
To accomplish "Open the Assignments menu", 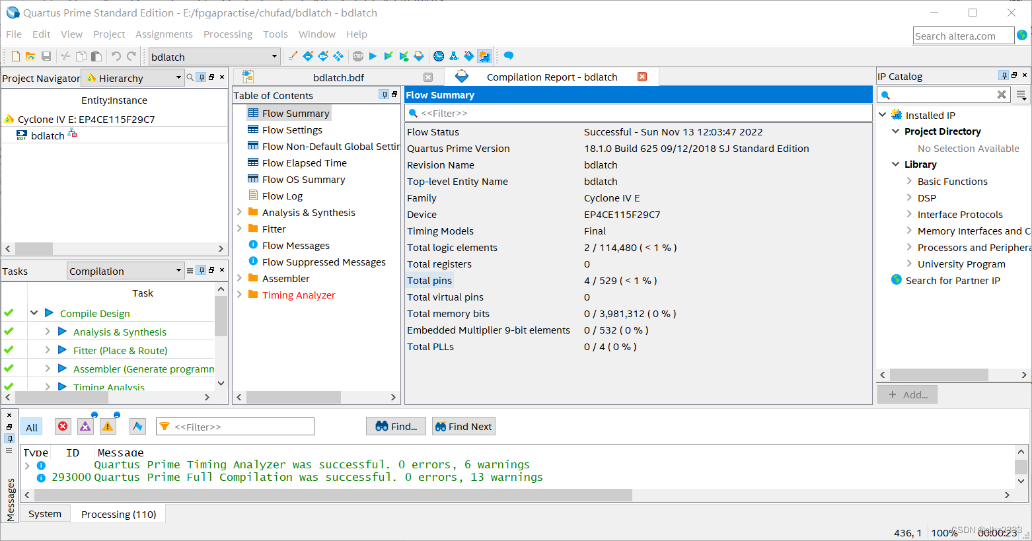I will coord(164,34).
